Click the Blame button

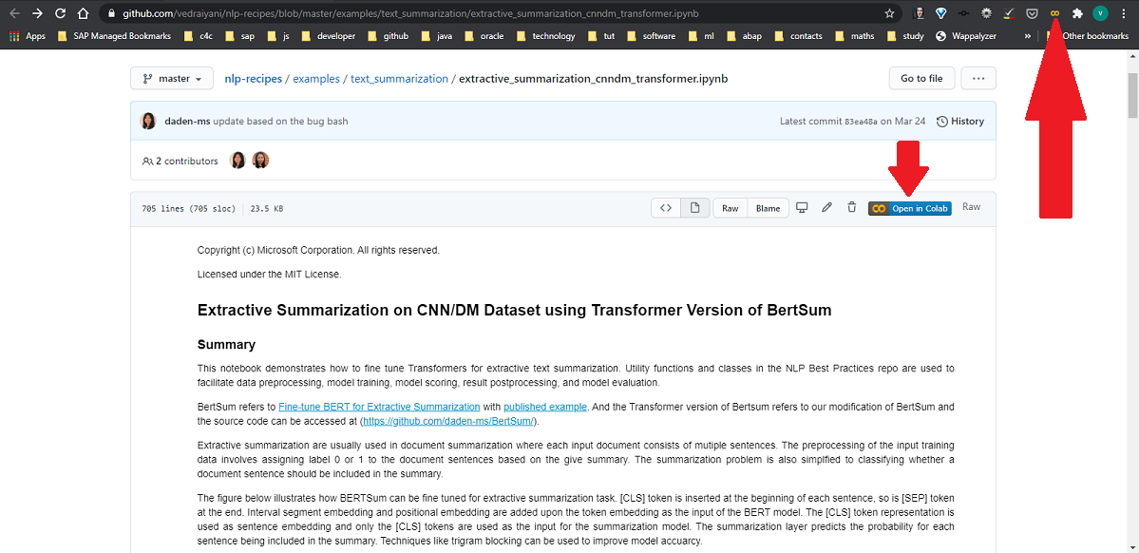click(x=768, y=208)
